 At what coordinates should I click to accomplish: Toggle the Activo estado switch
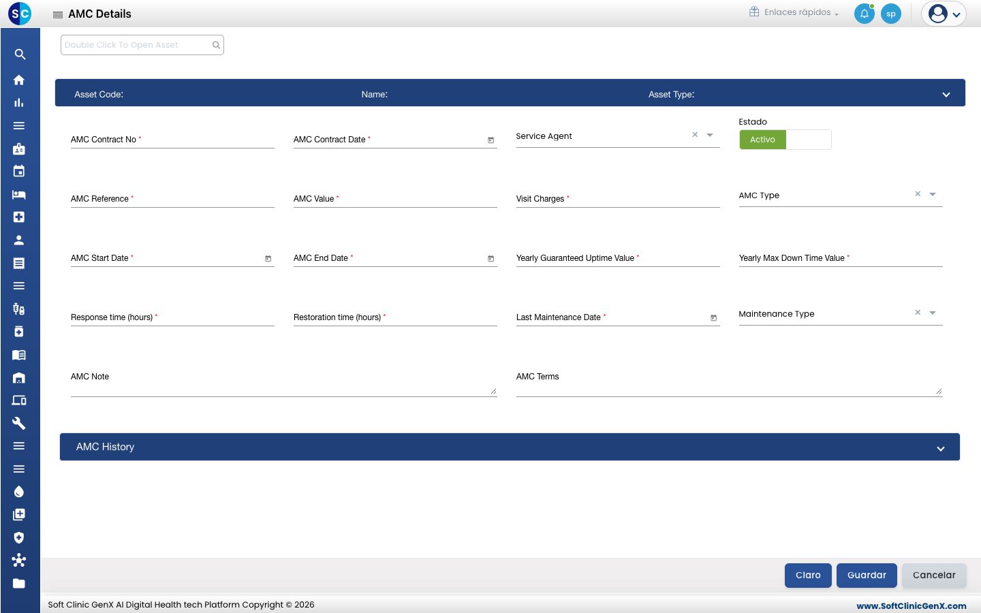coord(785,140)
